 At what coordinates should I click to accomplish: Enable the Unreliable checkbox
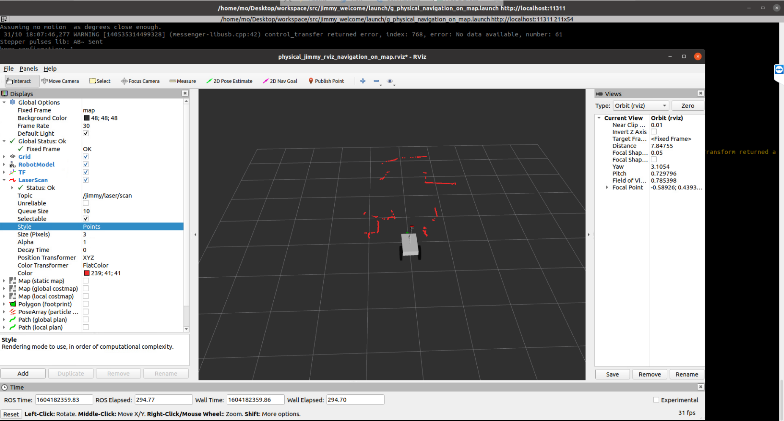86,203
